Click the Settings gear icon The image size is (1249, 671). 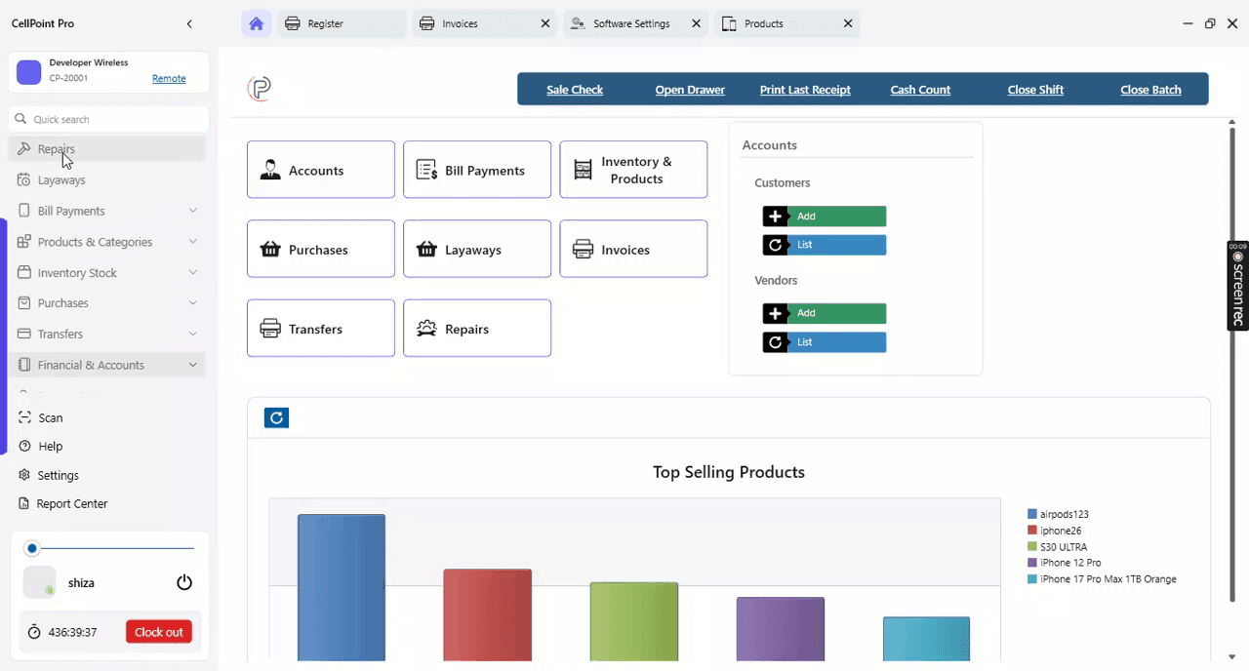(x=24, y=475)
